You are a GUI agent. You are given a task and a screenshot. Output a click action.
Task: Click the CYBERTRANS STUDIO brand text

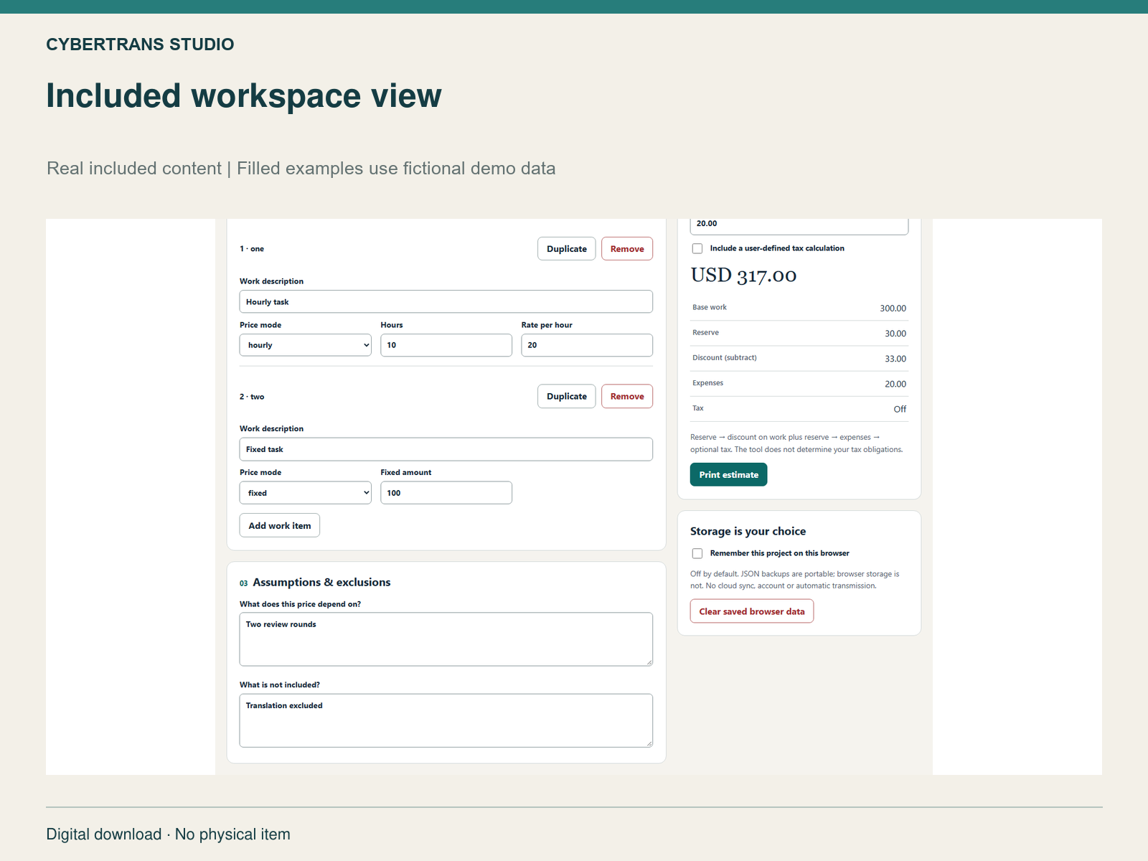click(x=140, y=44)
